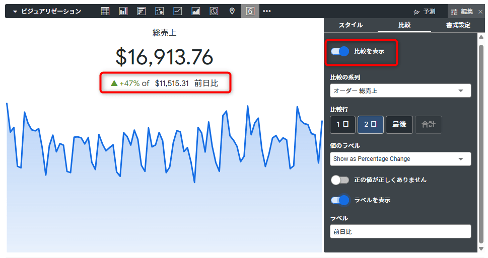
Task: Click the ラベル input field with 前日比
Action: click(400, 231)
